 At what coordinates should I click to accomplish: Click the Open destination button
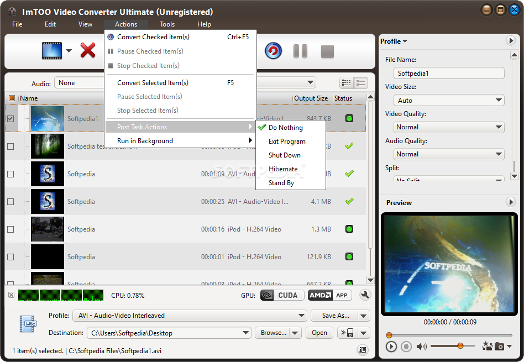tap(319, 333)
